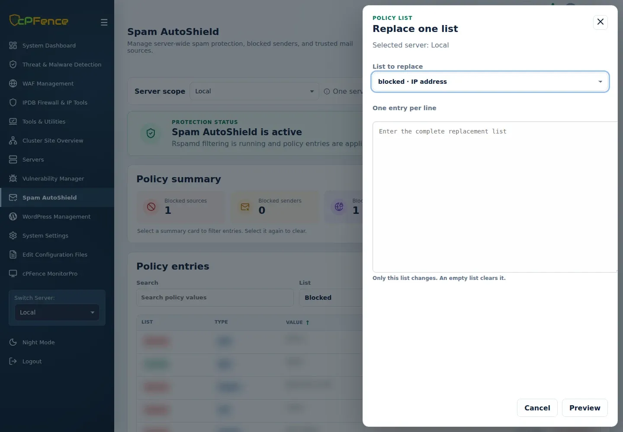The width and height of the screenshot is (623, 432).
Task: Open System Dashboard menu item
Action: 57,45
